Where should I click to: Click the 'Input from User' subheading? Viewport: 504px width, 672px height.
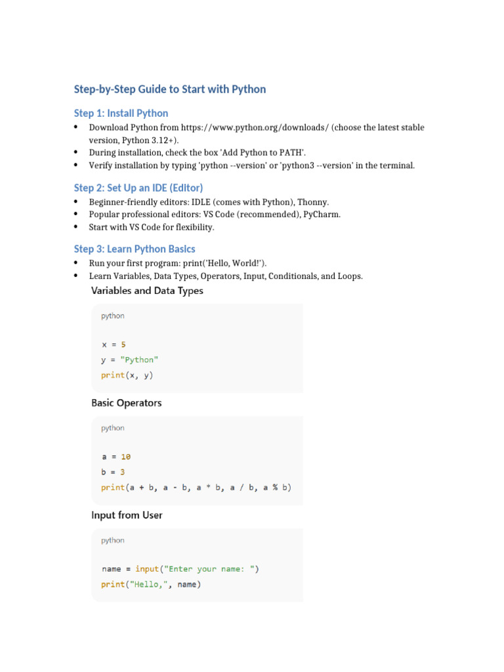[127, 515]
